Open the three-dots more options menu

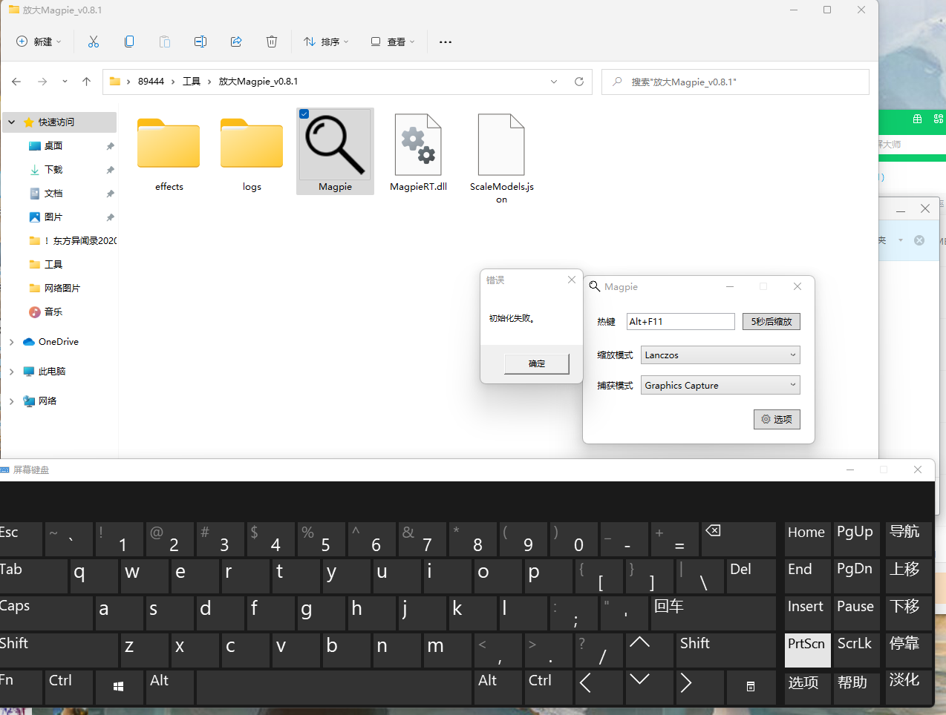[446, 42]
